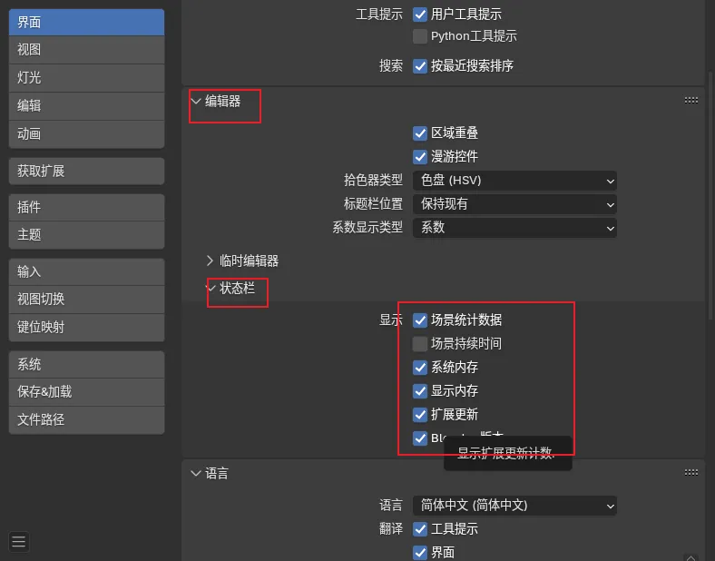Open the 拾色器类型 dropdown showing 色盘 (HSV)

pos(514,181)
